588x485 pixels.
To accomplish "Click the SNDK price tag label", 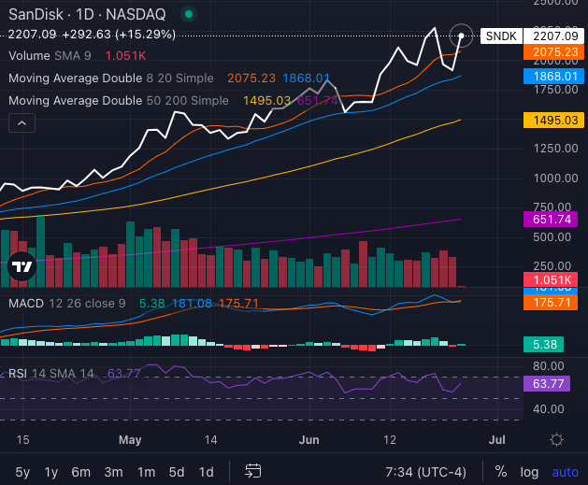I will point(501,36).
